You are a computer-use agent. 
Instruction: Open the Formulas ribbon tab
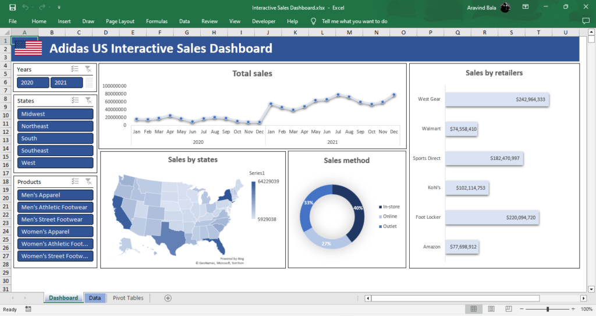[x=157, y=22]
